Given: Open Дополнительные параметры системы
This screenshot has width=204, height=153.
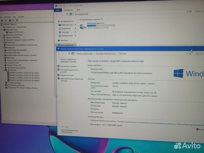Looking at the screenshot, I should (72, 80).
